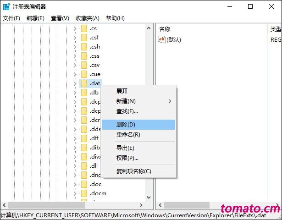Screen dimensions: 282x220
Task: Choose 展开 in the context menu
Action: click(138, 91)
